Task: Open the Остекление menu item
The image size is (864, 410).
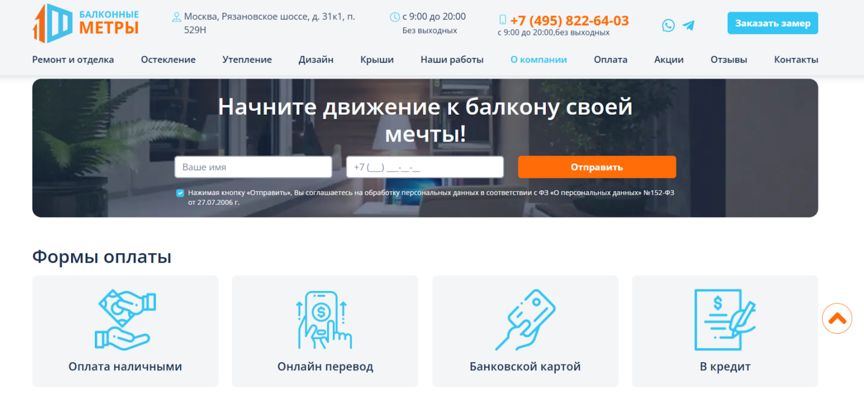Action: [168, 60]
